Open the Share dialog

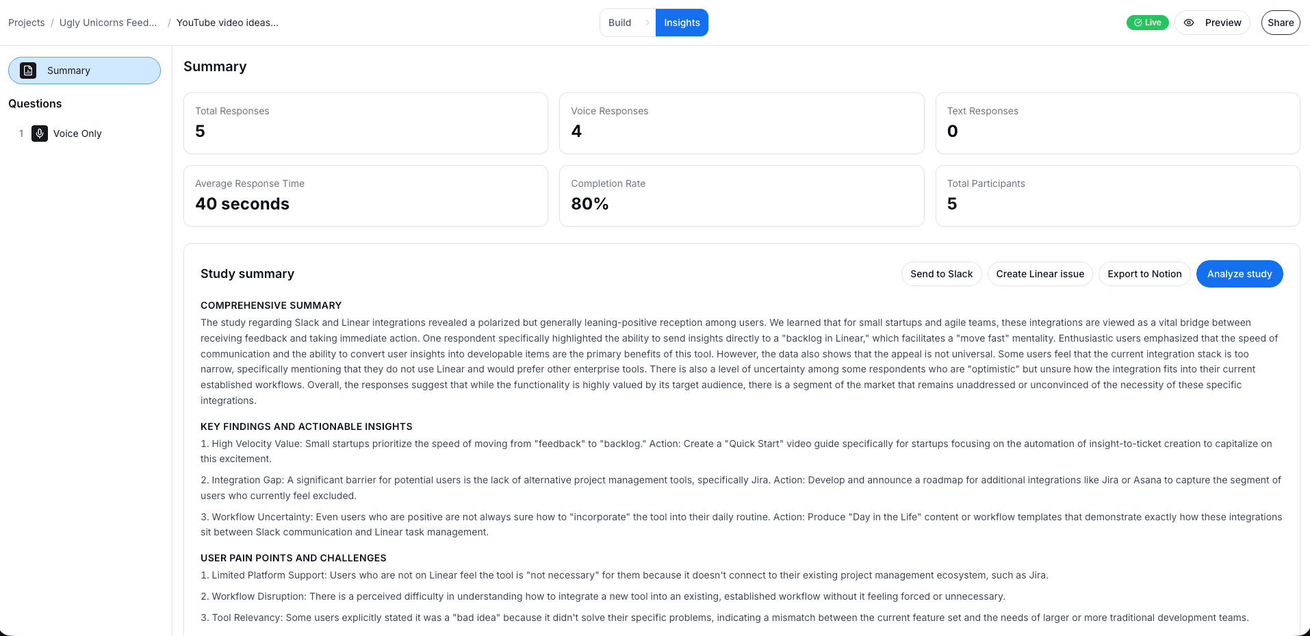tap(1280, 23)
